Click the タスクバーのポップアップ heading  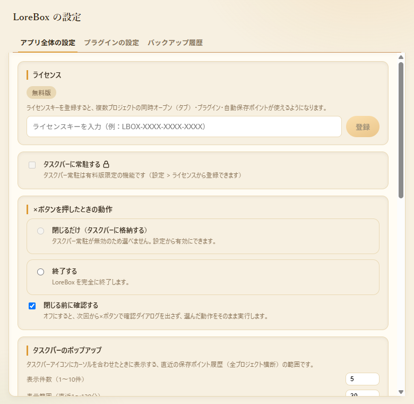tap(67, 350)
